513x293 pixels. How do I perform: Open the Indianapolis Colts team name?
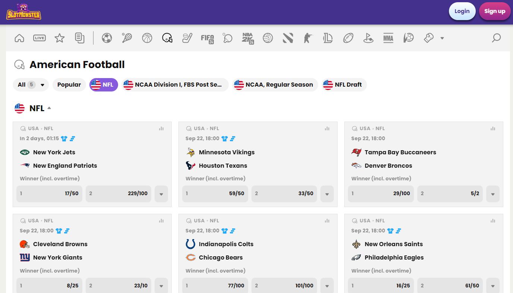point(226,244)
